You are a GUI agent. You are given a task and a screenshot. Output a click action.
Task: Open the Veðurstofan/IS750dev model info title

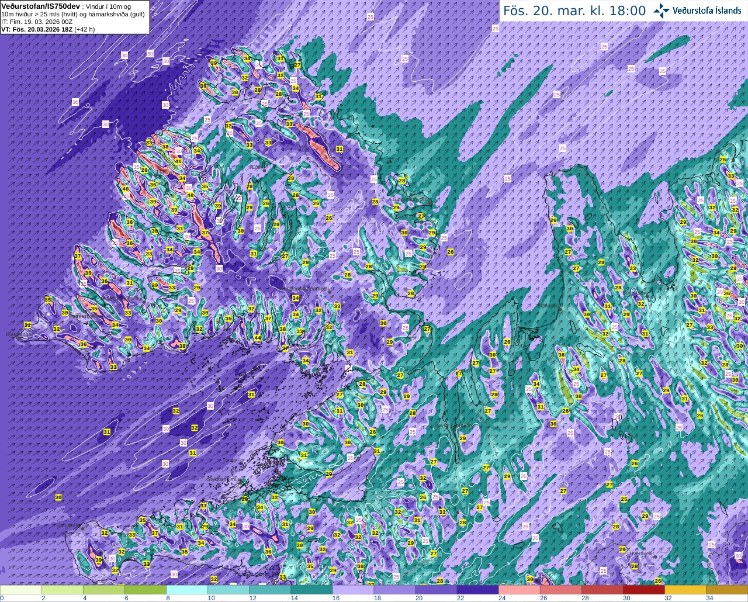click(x=41, y=5)
